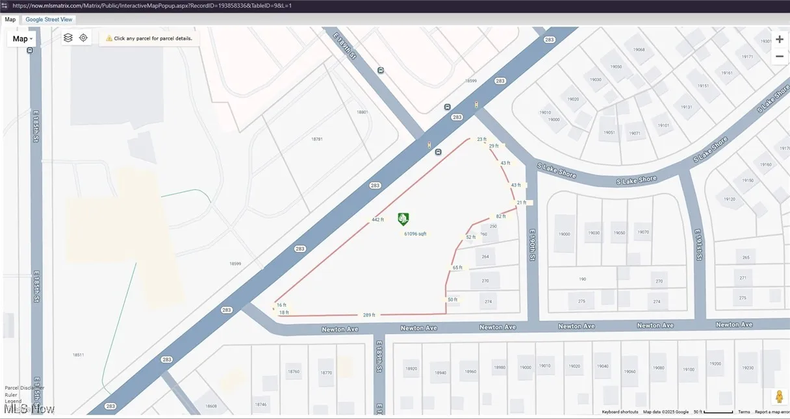Image resolution: width=790 pixels, height=419 pixels.
Task: Click Report a map error
Action: click(x=772, y=412)
